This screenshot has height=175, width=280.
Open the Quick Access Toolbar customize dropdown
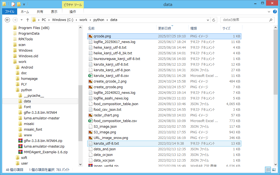24,5
